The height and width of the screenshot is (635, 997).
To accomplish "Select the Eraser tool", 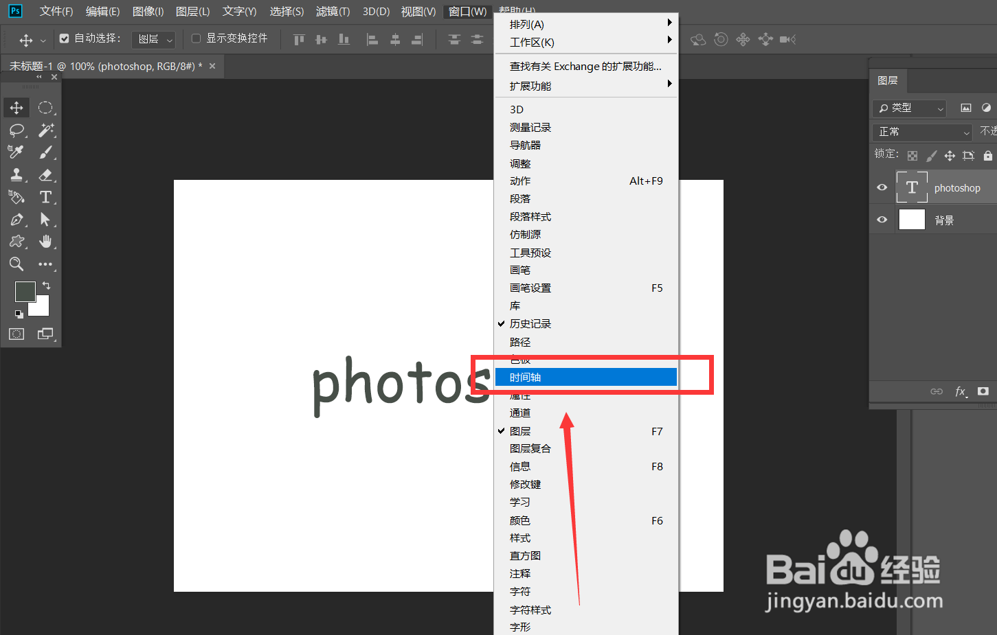I will point(45,175).
